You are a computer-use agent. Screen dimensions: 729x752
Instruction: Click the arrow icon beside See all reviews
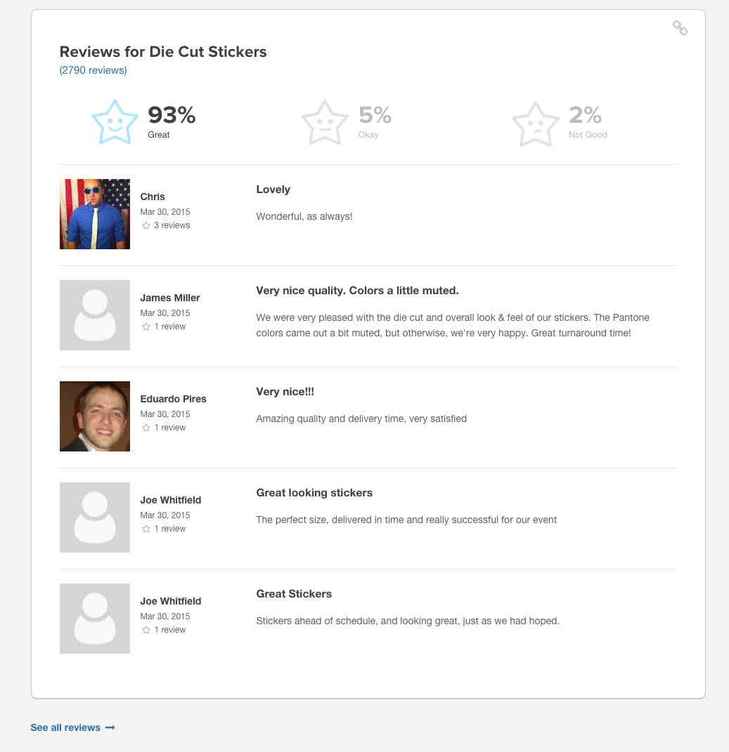110,727
